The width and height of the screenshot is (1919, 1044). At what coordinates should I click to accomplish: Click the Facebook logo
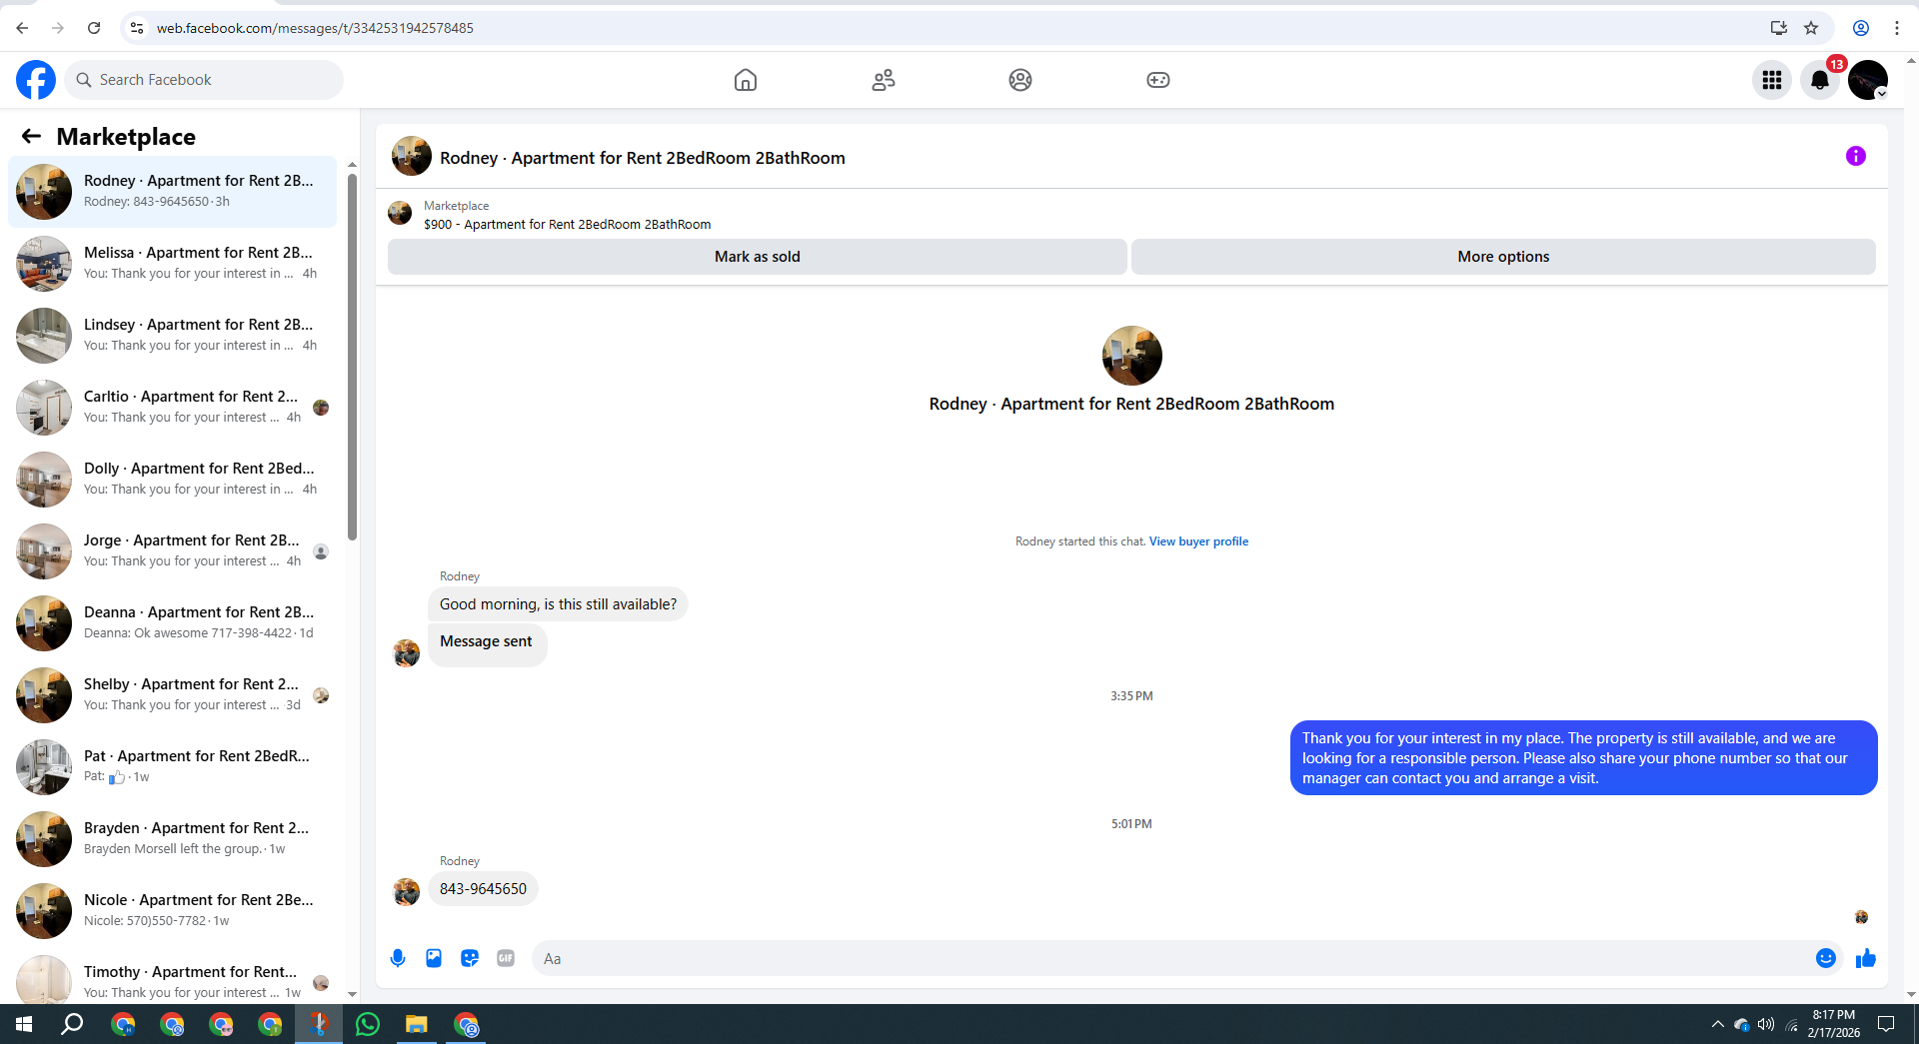coord(36,80)
